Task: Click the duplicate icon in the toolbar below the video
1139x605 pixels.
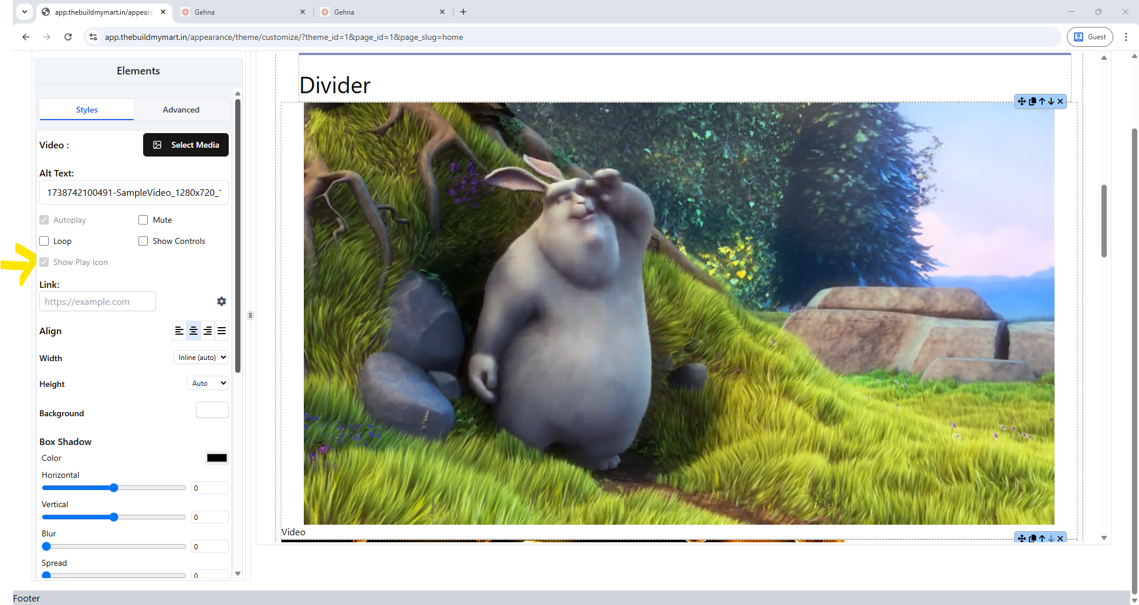Action: pyautogui.click(x=1032, y=538)
